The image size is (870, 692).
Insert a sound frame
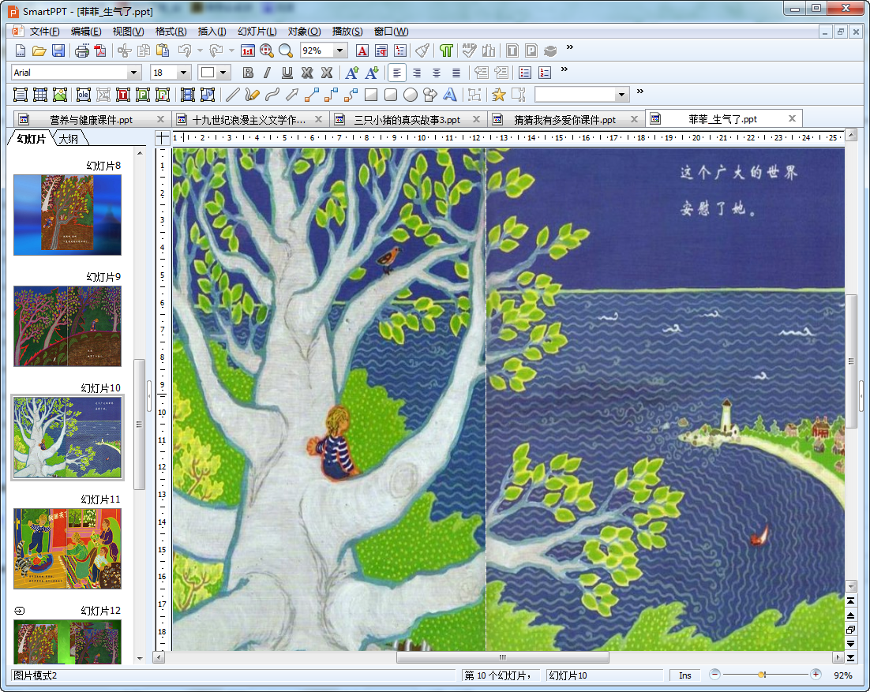pyautogui.click(x=208, y=95)
